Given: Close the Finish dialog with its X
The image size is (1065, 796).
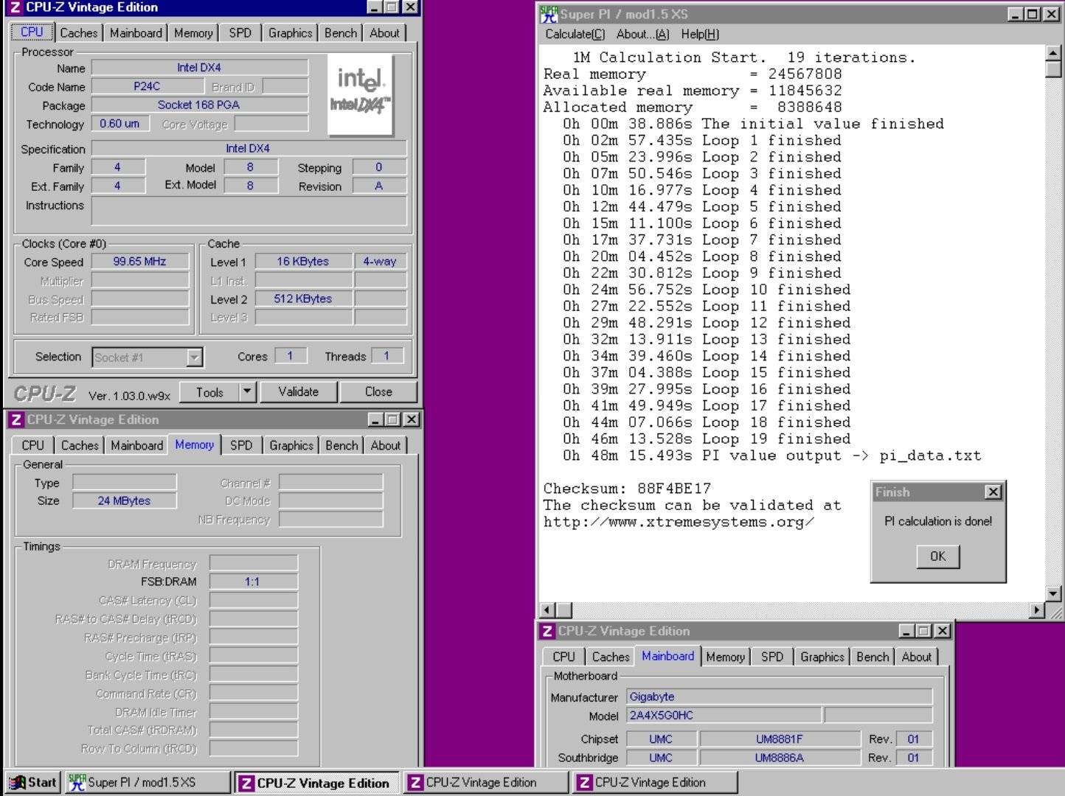Looking at the screenshot, I should coord(993,492).
